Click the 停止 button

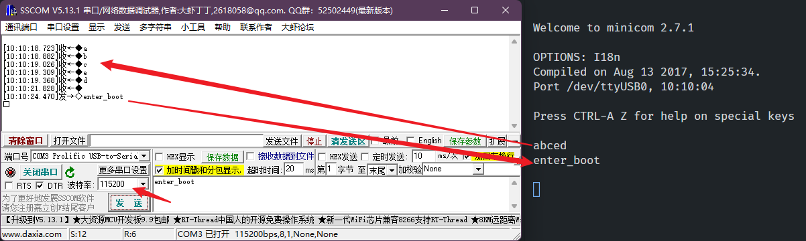pyautogui.click(x=314, y=141)
